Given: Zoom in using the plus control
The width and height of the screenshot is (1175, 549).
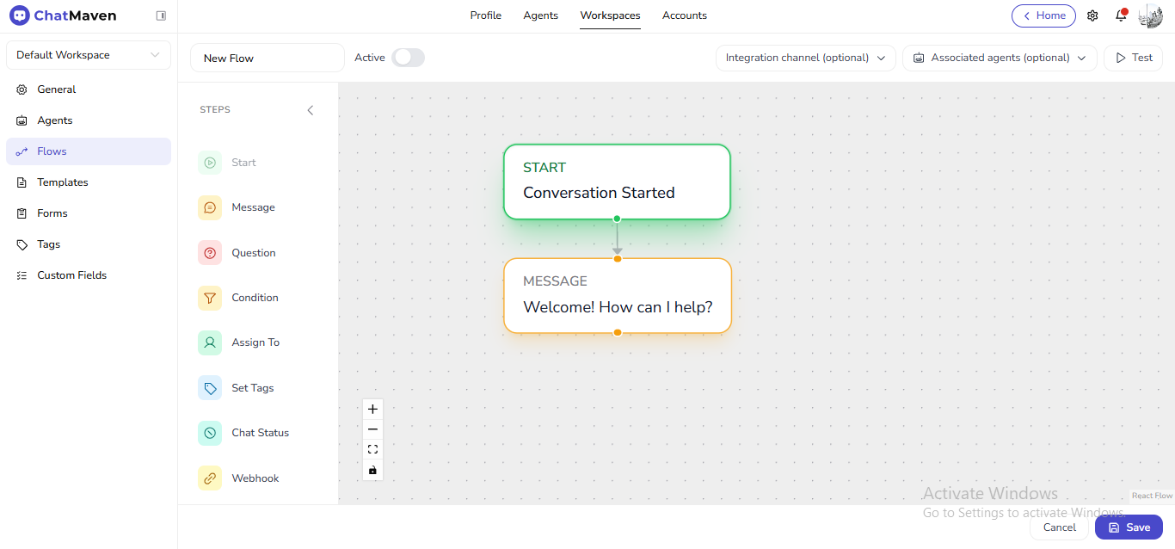Looking at the screenshot, I should coord(372,409).
